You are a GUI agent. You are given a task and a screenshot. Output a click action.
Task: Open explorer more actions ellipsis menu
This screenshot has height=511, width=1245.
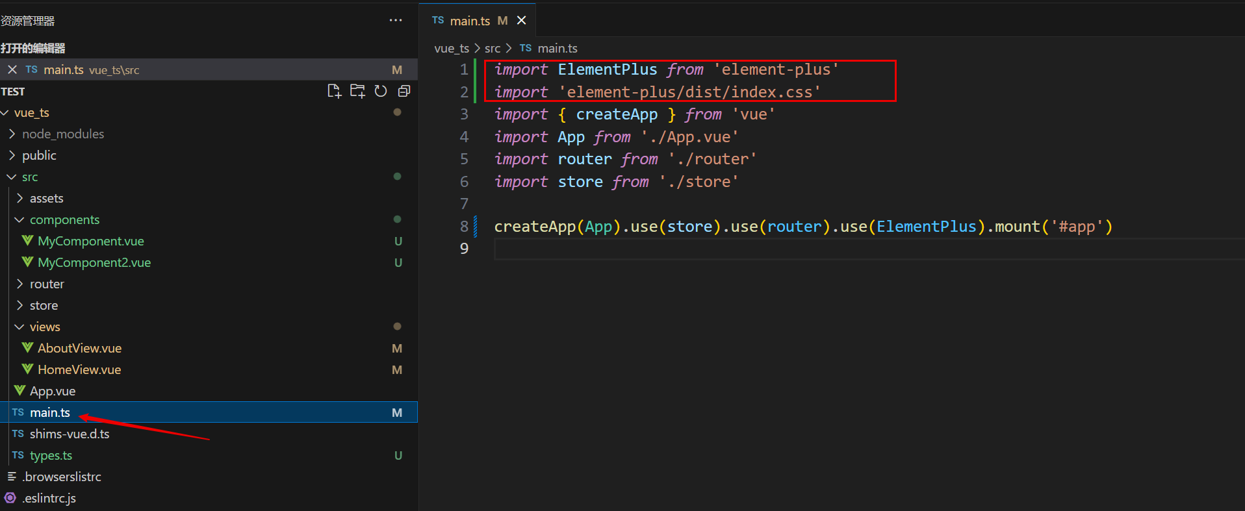pos(396,20)
